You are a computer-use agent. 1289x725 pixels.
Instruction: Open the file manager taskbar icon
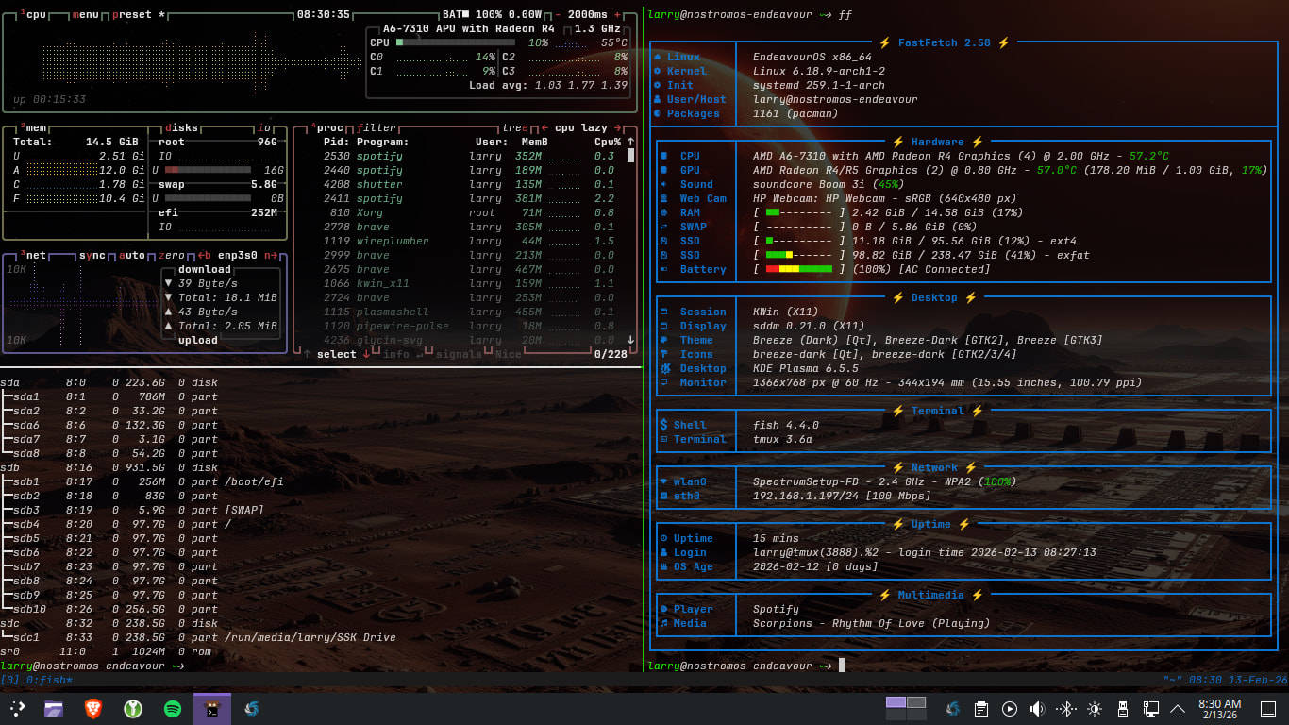[x=54, y=709]
